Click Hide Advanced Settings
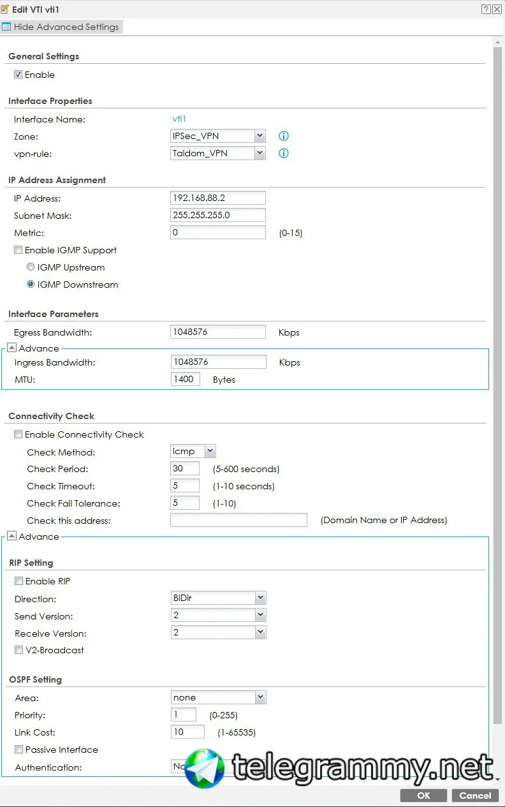This screenshot has height=807, width=505. [66, 27]
